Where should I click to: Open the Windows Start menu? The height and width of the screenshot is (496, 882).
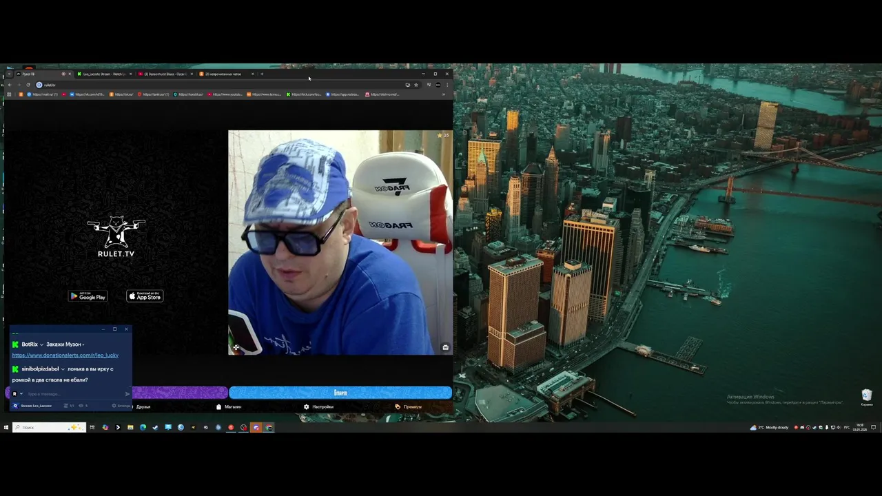tap(6, 427)
